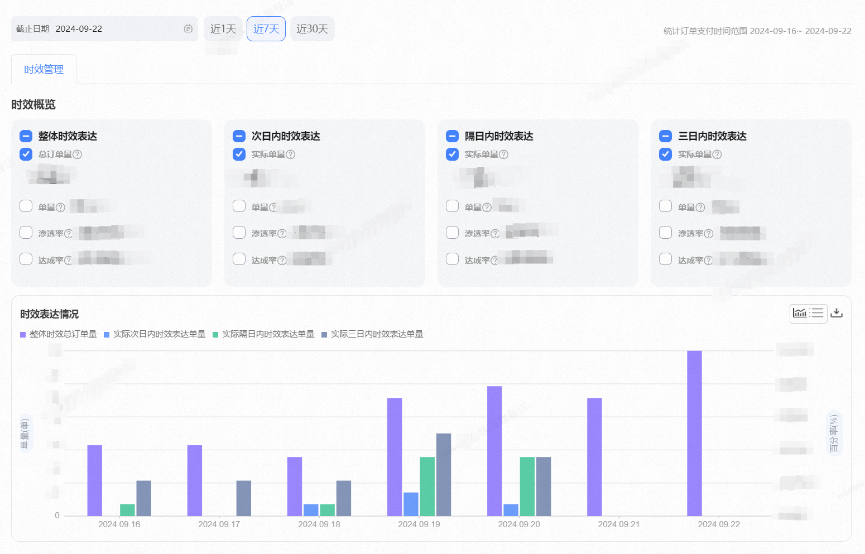Toggle the 整体时效表达 group checkbox
The width and height of the screenshot is (865, 554).
click(26, 136)
